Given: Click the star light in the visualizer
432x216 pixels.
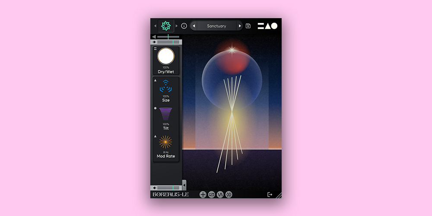Looking at the screenshot, I should pyautogui.click(x=232, y=50).
